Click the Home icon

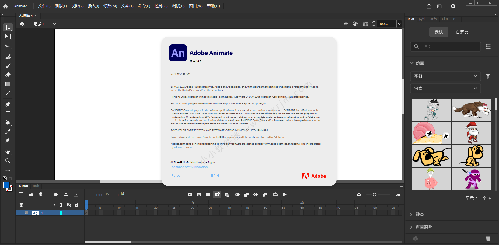[x=5, y=6]
